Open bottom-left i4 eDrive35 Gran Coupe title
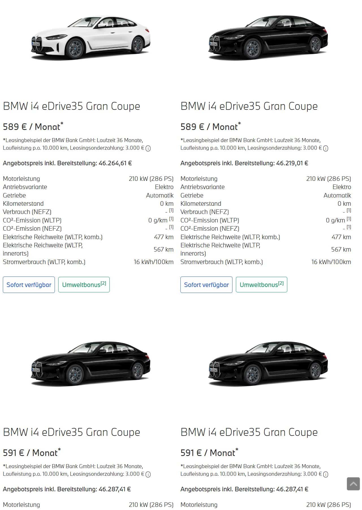Viewport: 362px width, 510px height. [72, 432]
